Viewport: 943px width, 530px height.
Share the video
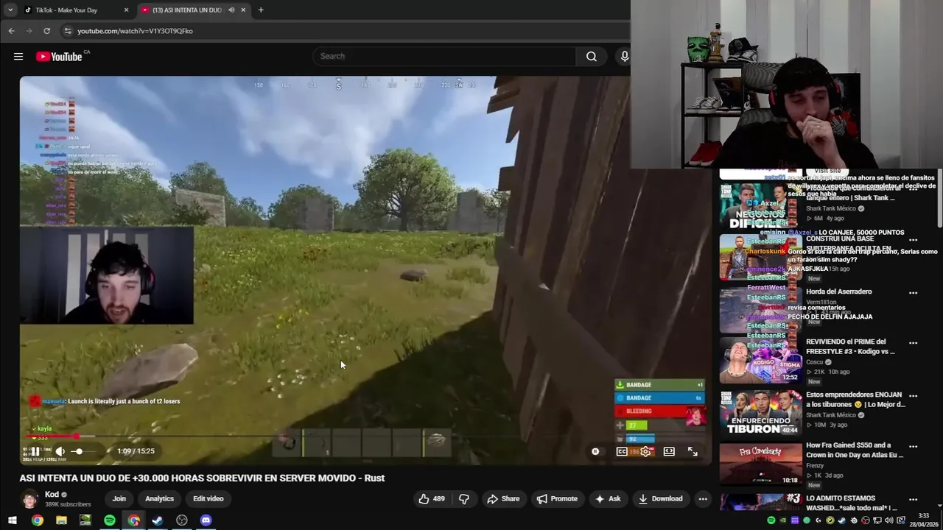[503, 498]
